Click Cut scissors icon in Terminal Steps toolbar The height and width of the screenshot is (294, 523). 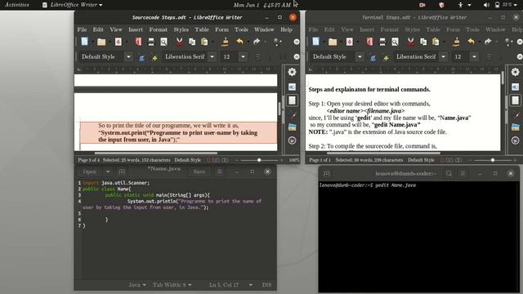(x=410, y=42)
